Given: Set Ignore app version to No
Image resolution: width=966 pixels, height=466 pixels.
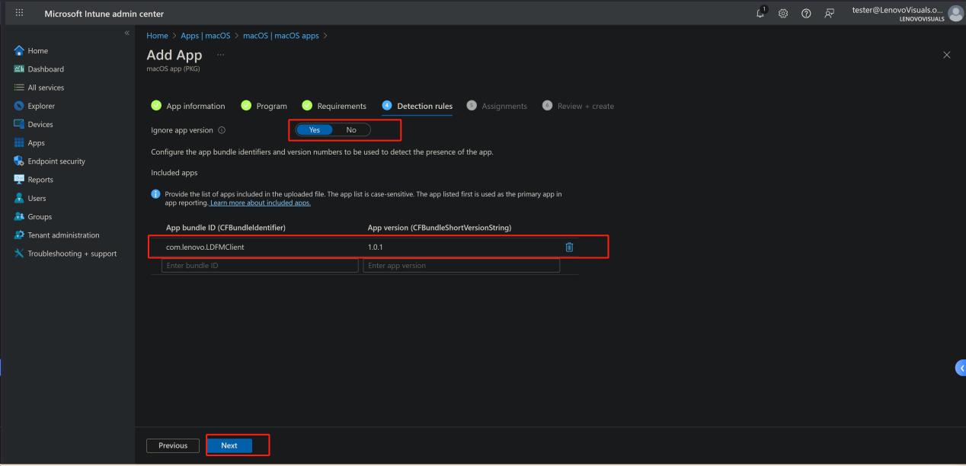Looking at the screenshot, I should [351, 129].
